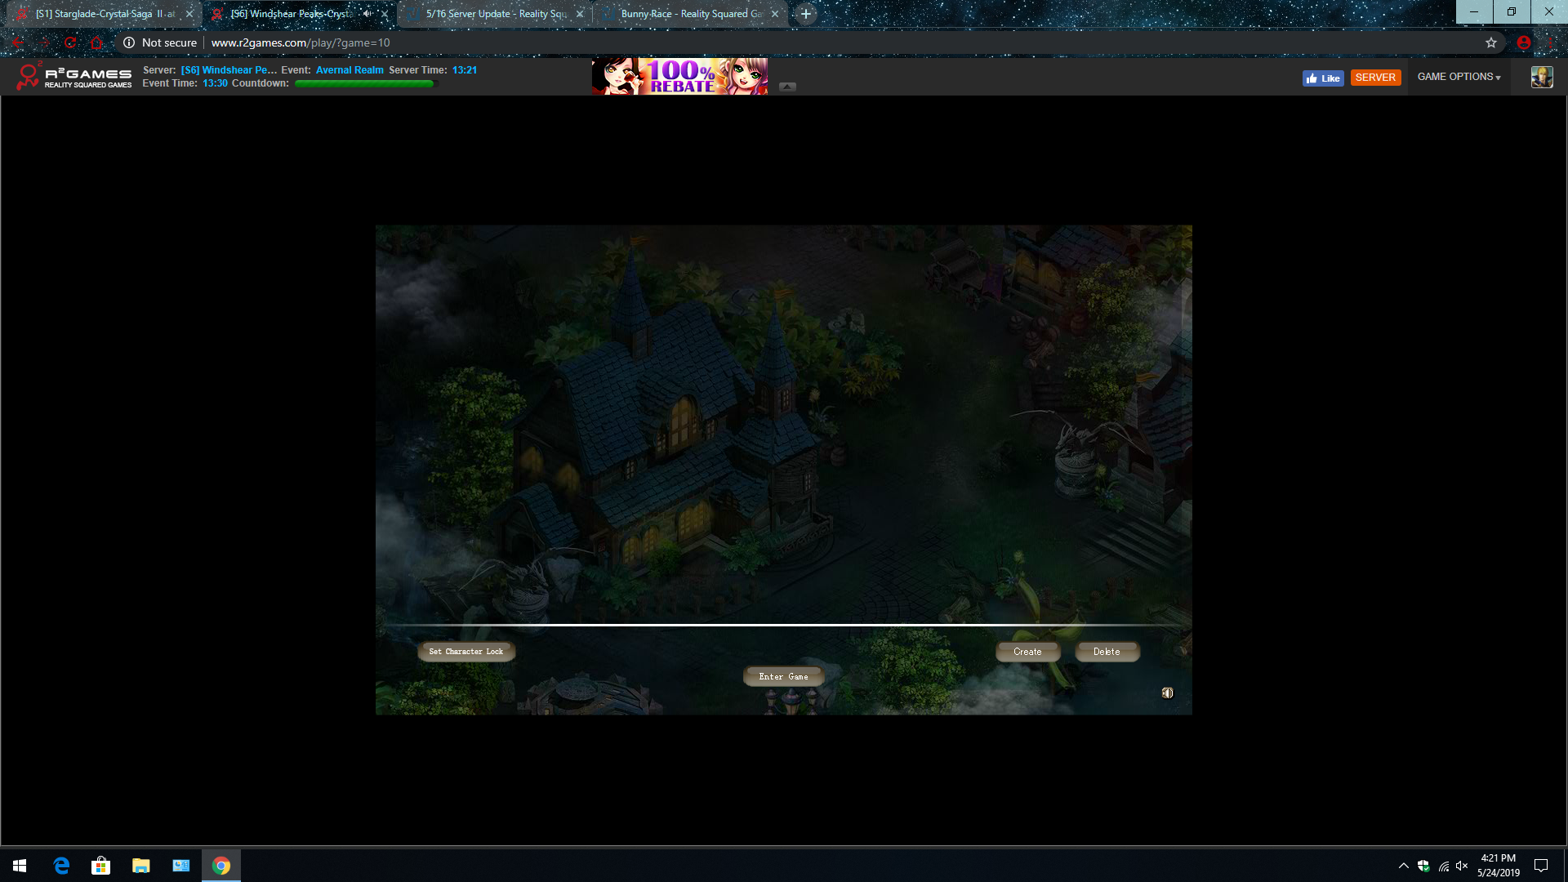
Task: Show hidden system tray icons
Action: 1403,866
